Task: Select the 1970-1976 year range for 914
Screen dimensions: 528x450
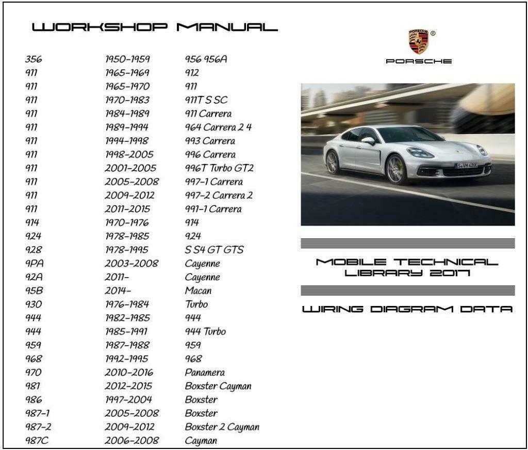Action: pyautogui.click(x=127, y=222)
